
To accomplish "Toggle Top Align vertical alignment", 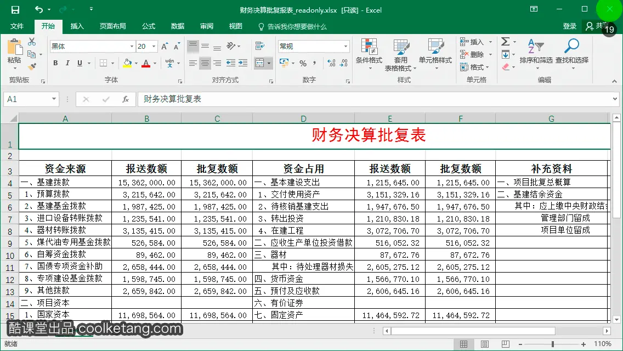I will 192,47.
